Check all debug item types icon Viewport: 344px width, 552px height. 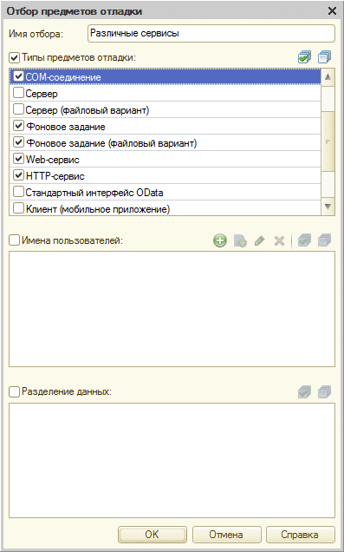point(304,57)
